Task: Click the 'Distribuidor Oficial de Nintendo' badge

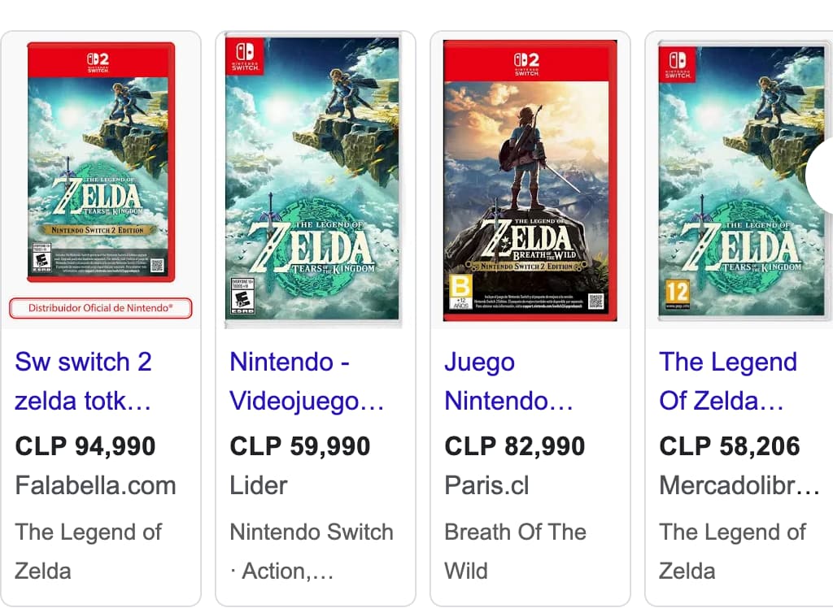Action: [101, 309]
